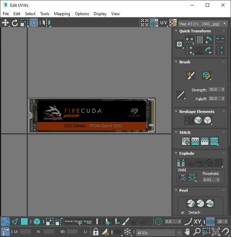
Task: Click the Quick Peel icon
Action: (x=191, y=203)
